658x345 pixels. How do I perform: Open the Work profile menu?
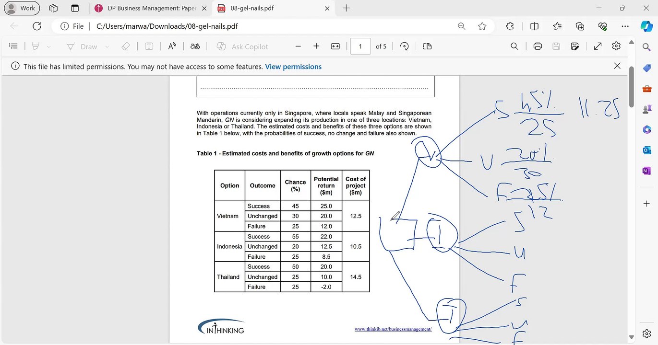point(22,8)
